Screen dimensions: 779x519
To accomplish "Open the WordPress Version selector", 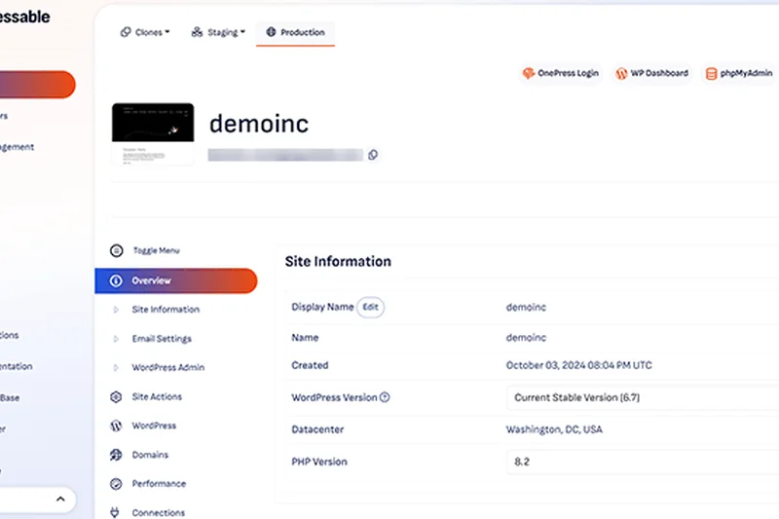I will (x=643, y=397).
